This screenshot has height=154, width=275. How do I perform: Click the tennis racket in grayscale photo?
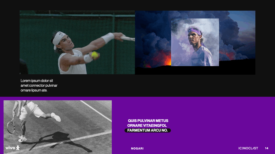click(11, 125)
